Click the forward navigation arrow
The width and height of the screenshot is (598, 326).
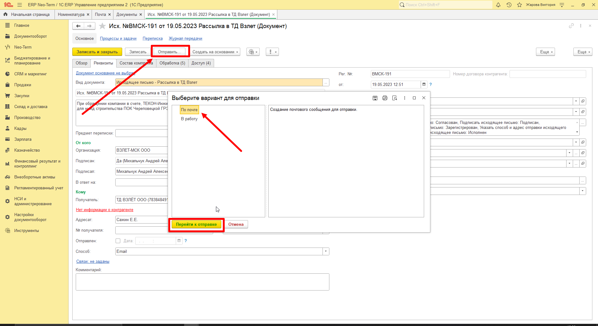point(89,26)
